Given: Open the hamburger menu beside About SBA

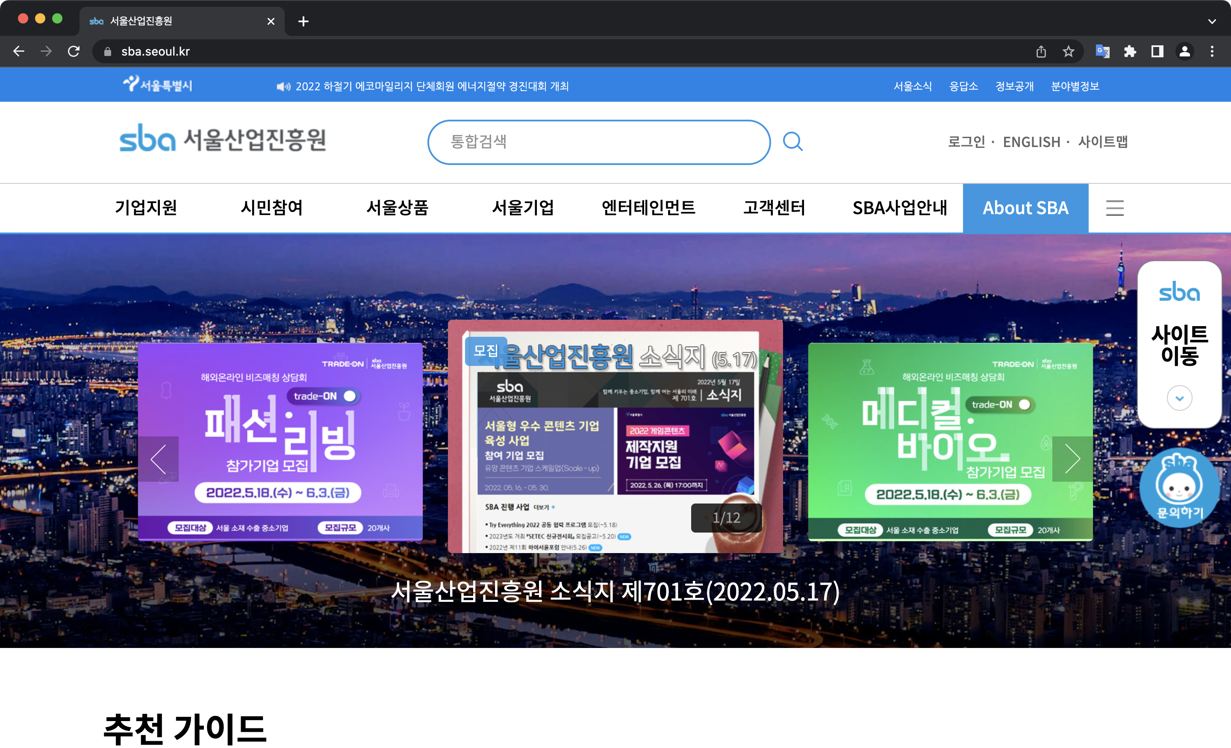Looking at the screenshot, I should tap(1115, 208).
